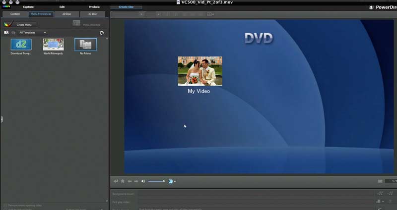The image size is (397, 210).
Task: Toggle the 3D preview mode icon
Action: pos(171,181)
